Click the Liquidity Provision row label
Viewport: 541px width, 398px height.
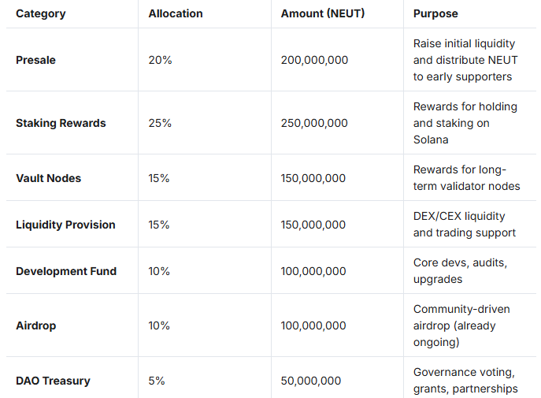65,225
